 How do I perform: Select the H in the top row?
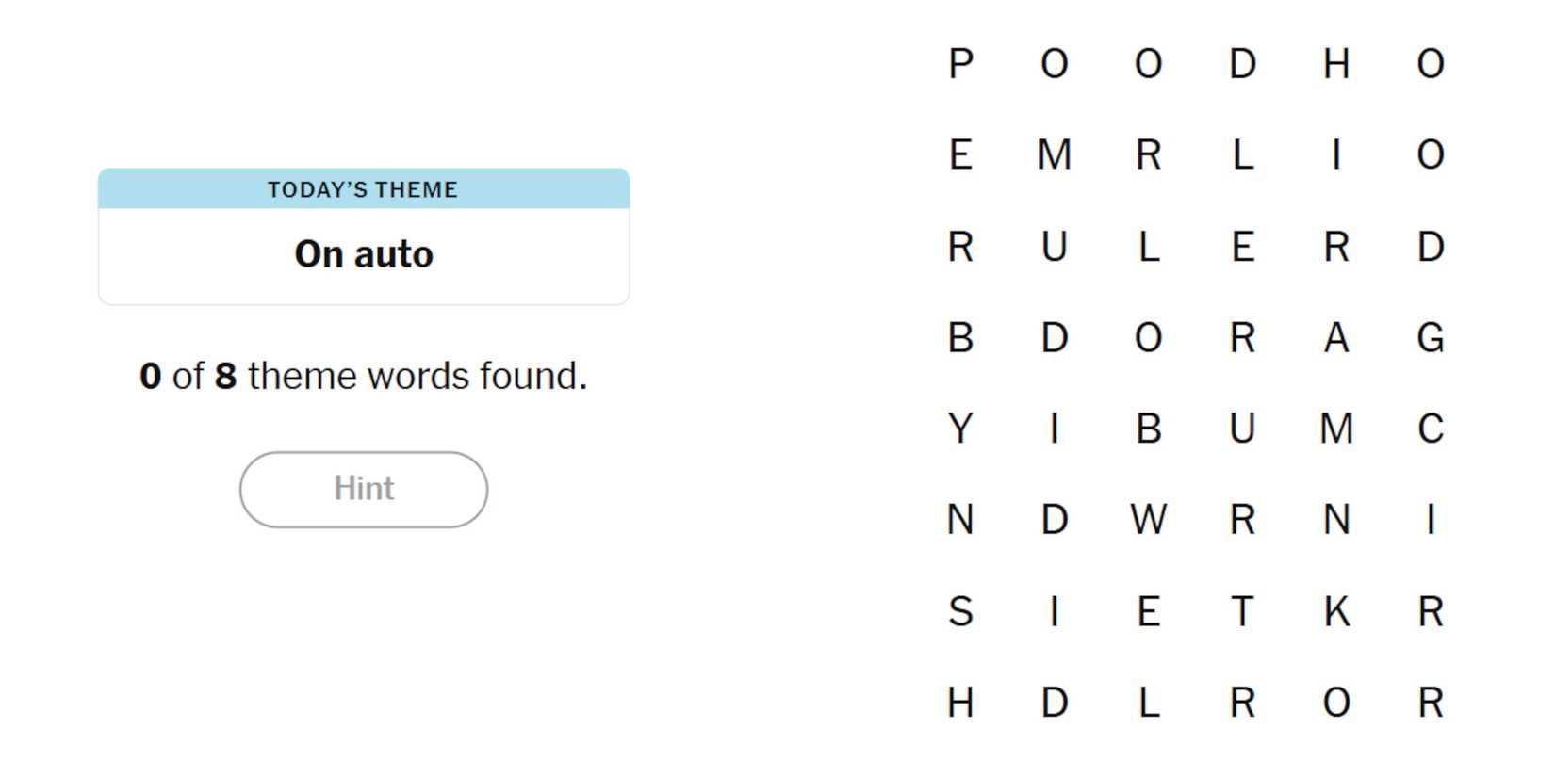tap(1335, 64)
